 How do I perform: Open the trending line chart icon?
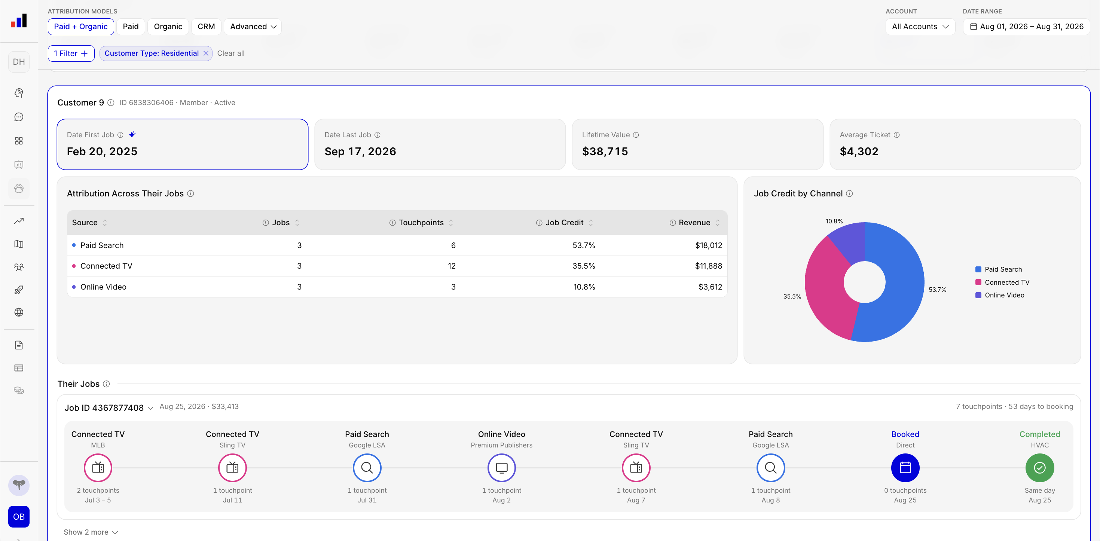(x=19, y=221)
